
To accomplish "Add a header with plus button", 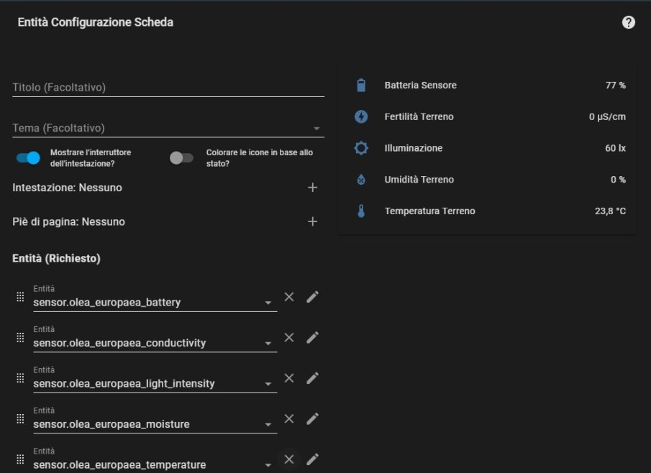I will pos(312,188).
